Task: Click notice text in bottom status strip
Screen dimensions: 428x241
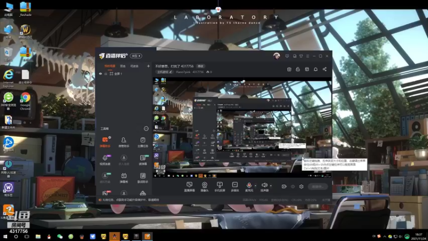Action: (131, 200)
